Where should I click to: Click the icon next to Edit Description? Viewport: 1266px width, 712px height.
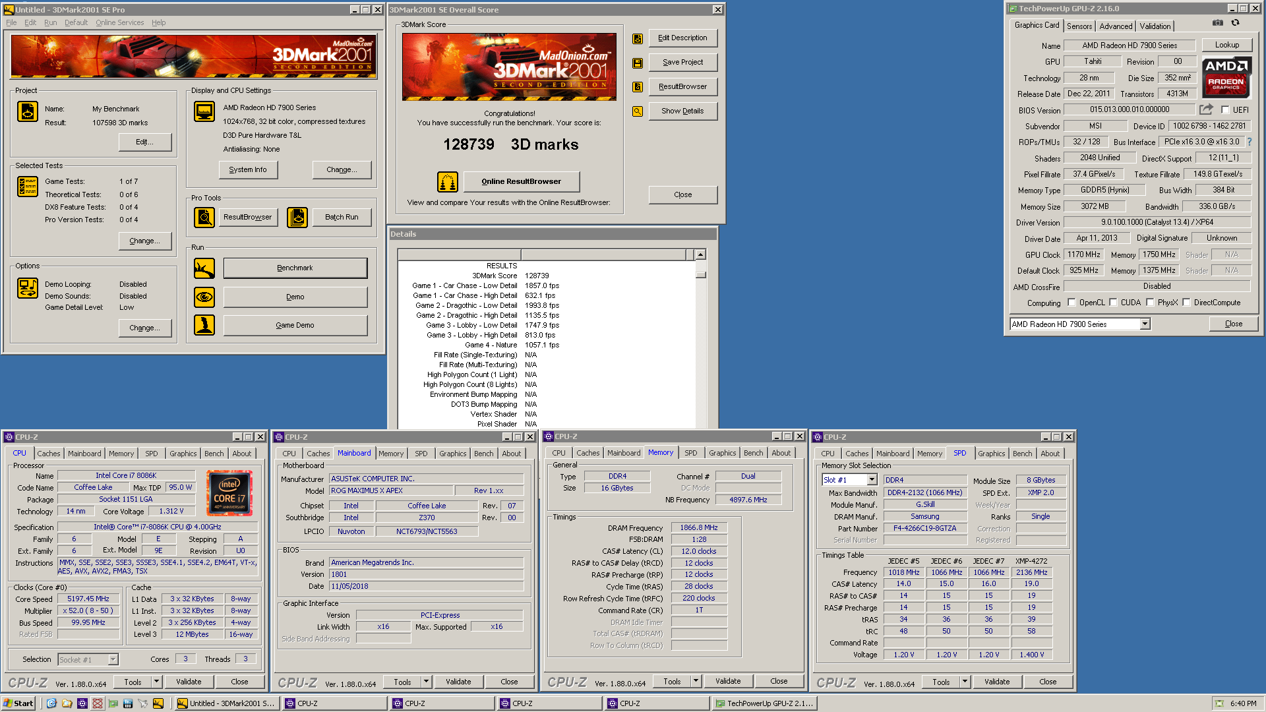click(638, 38)
